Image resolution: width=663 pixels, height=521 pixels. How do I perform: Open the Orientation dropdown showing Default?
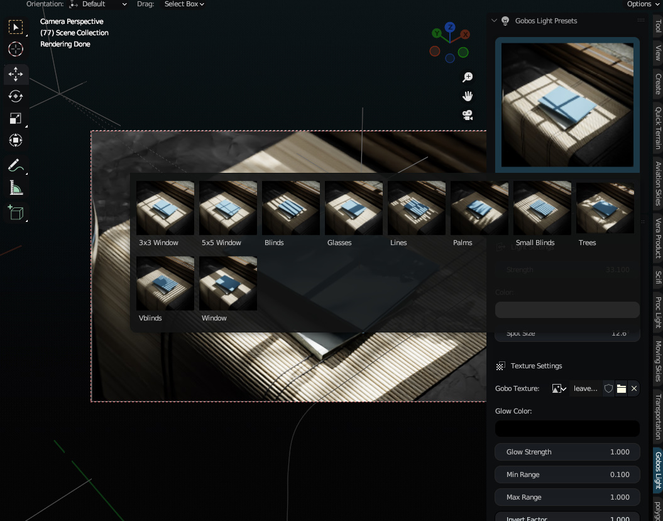[x=97, y=4]
